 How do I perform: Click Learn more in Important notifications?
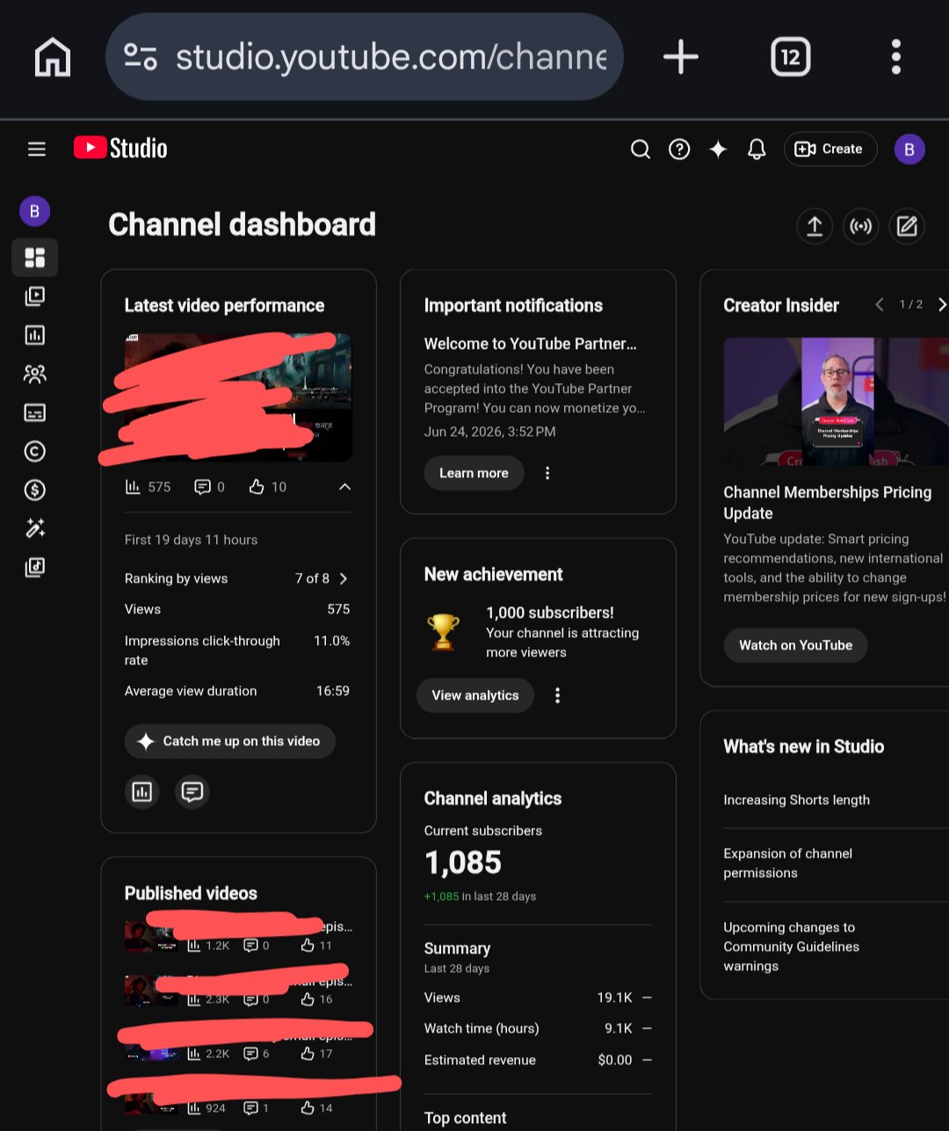[x=474, y=473]
